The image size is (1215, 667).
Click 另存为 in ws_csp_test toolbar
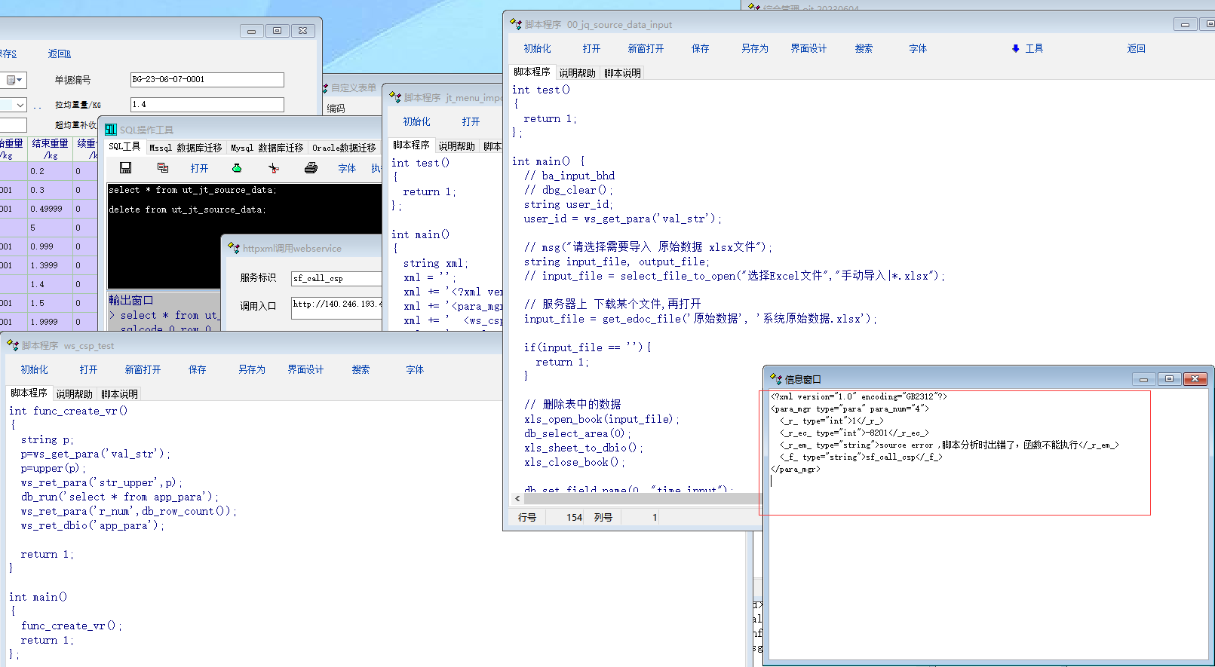click(x=252, y=369)
